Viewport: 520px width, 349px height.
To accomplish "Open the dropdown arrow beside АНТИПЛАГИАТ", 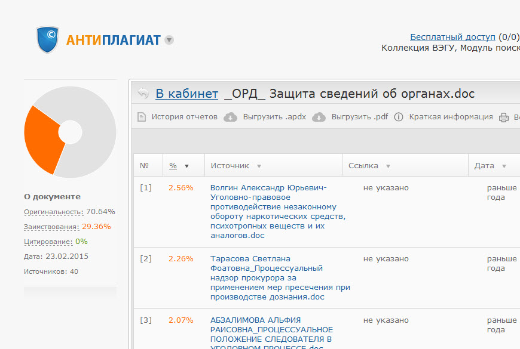I will (x=169, y=41).
